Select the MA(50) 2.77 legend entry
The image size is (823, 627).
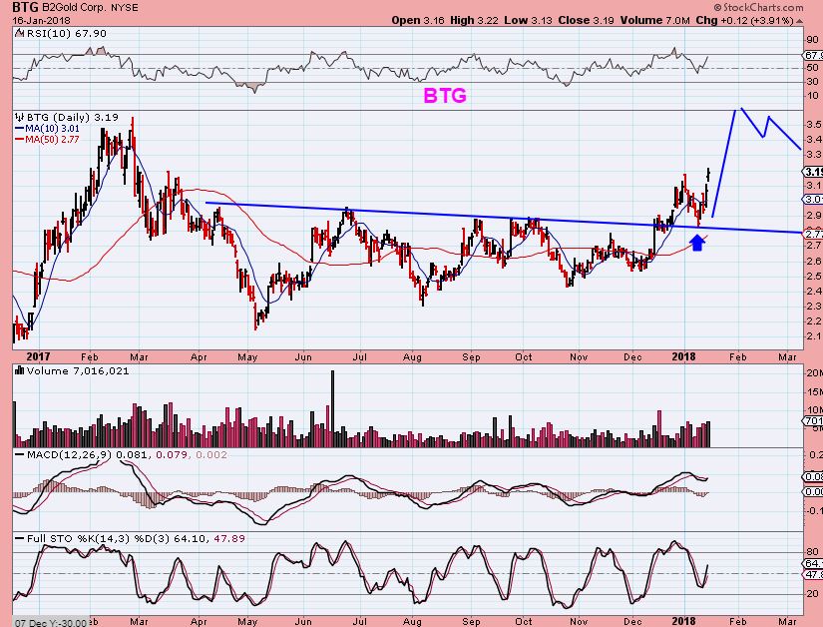tap(47, 140)
